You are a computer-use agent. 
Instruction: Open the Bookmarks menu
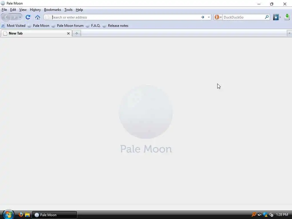point(52,10)
